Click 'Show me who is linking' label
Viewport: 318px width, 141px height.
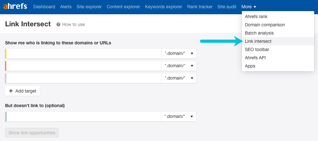58,43
